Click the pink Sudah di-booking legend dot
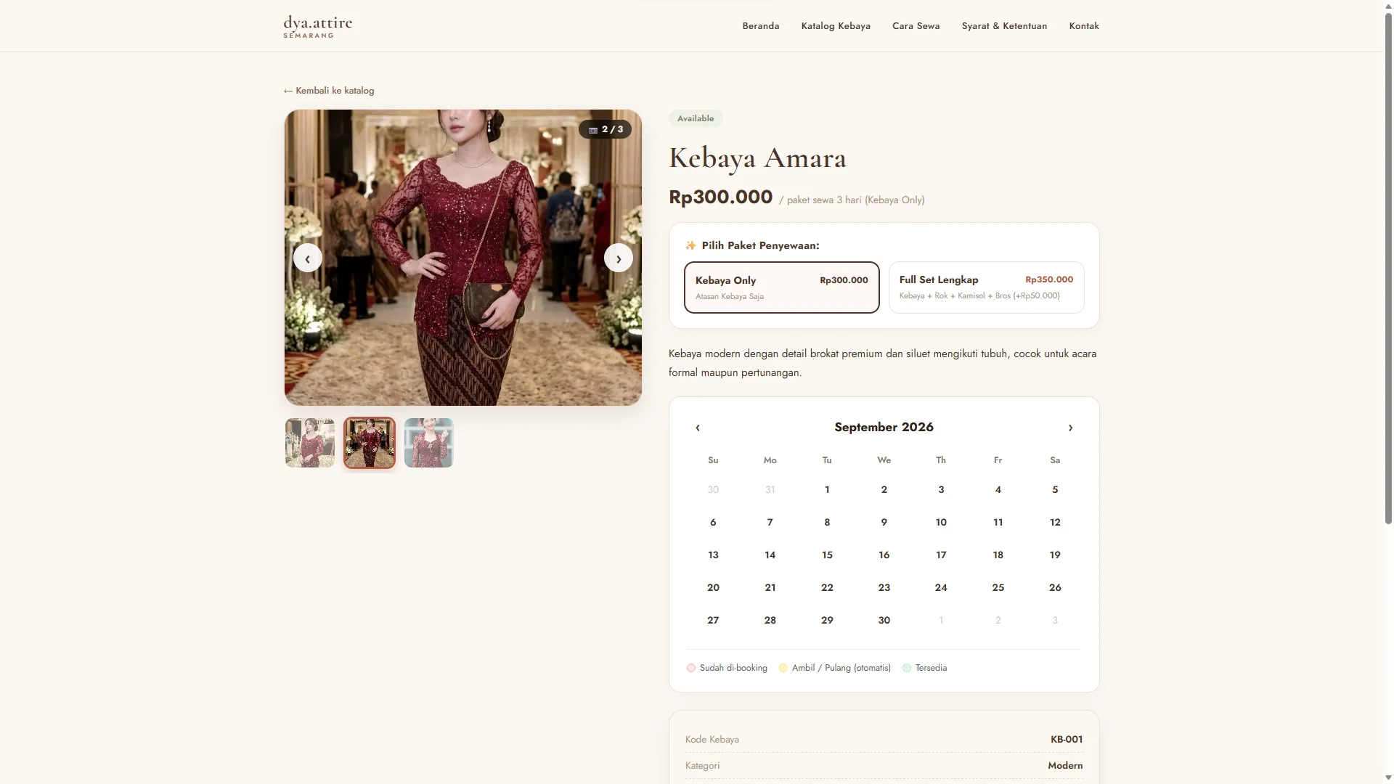 [691, 668]
